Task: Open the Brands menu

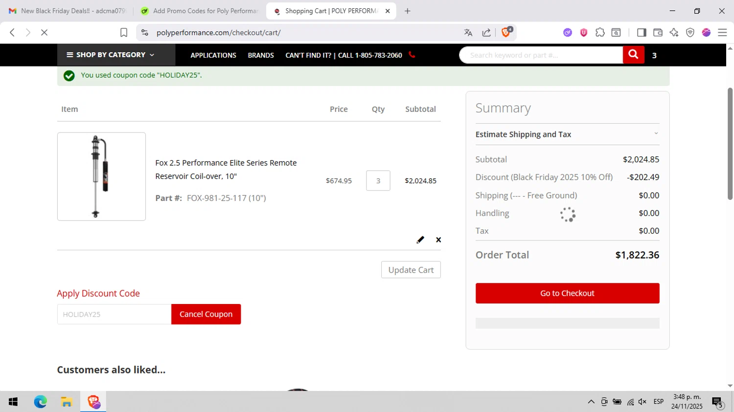Action: pos(261,55)
